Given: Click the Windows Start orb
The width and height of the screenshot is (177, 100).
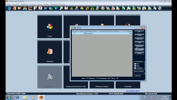Looking at the screenshot, I should pos(9,97).
